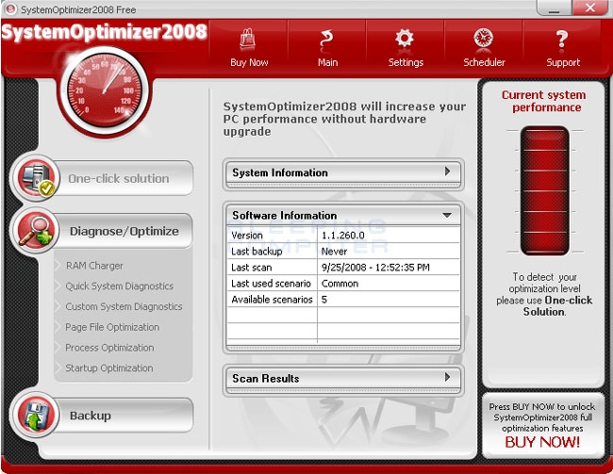
Task: Click the Available scenarios row label
Action: click(x=272, y=300)
